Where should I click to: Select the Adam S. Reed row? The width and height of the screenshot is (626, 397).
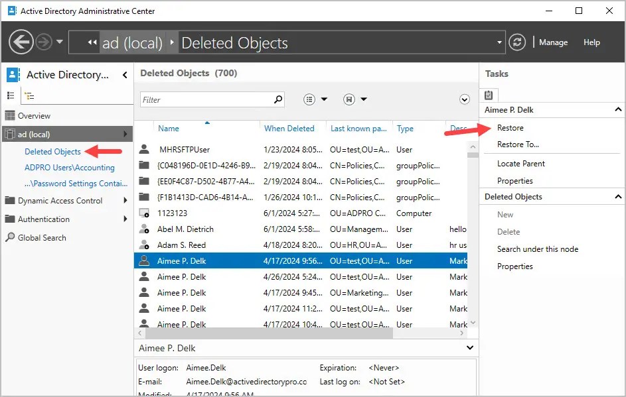click(x=301, y=245)
